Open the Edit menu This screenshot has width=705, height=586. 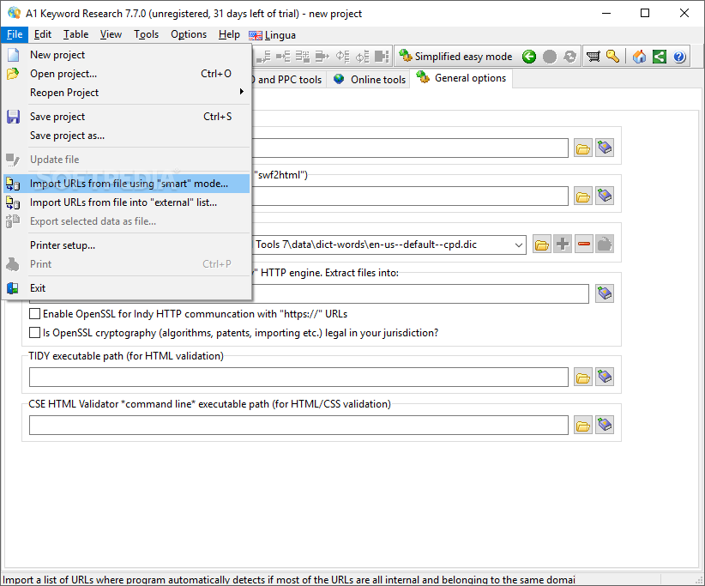coord(43,34)
